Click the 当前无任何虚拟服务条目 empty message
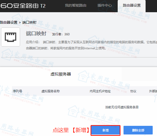 [122, 107]
